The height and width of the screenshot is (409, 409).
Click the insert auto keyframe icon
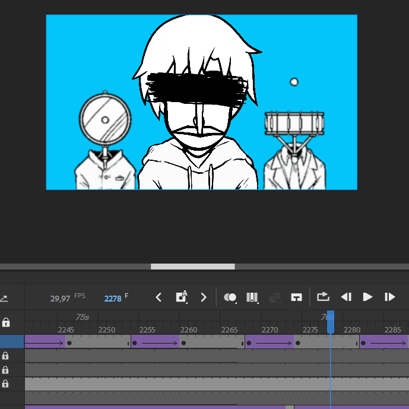(182, 297)
